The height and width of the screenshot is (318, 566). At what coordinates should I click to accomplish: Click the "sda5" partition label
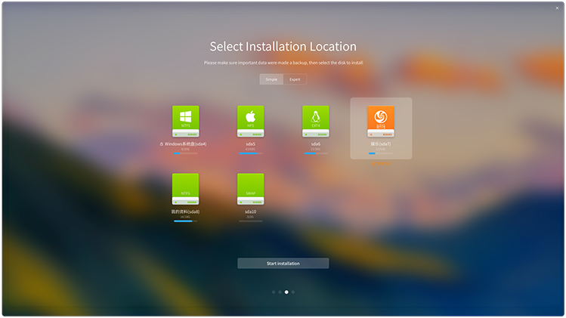(251, 144)
